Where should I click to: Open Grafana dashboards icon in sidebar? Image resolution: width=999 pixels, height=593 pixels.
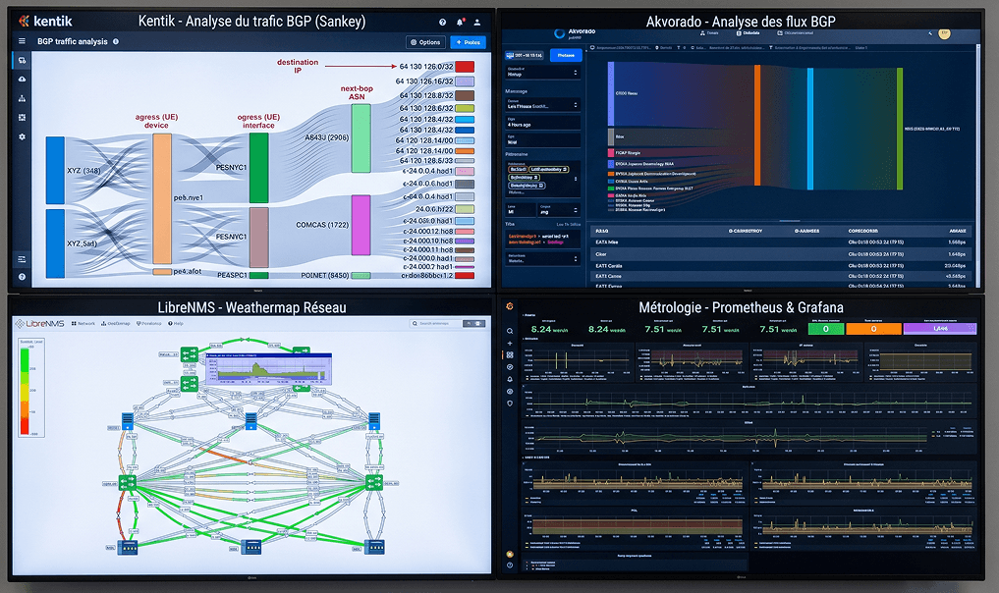click(510, 354)
